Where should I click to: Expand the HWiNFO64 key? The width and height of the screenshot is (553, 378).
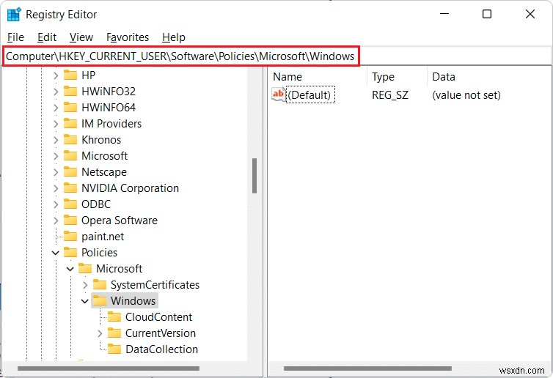[x=56, y=108]
